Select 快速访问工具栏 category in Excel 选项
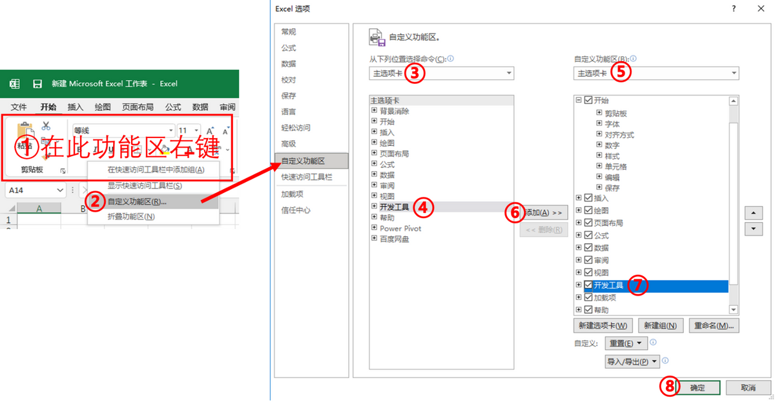The image size is (775, 404). click(x=311, y=177)
